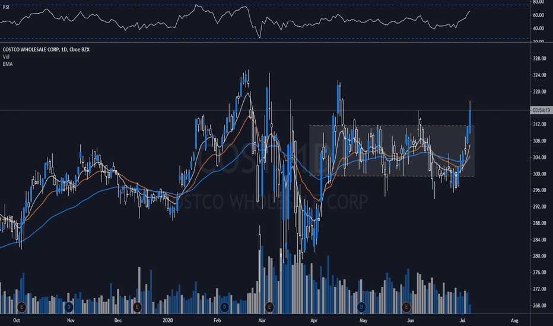Click the 2020 time axis label
The height and width of the screenshot is (326, 553).
pos(168,321)
